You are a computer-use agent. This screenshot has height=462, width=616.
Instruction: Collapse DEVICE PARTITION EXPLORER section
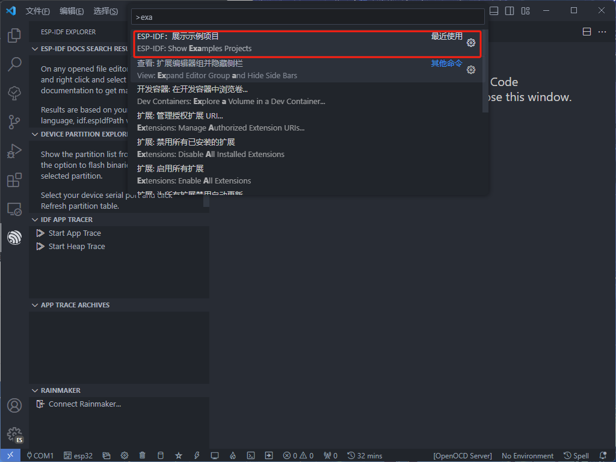click(80, 134)
